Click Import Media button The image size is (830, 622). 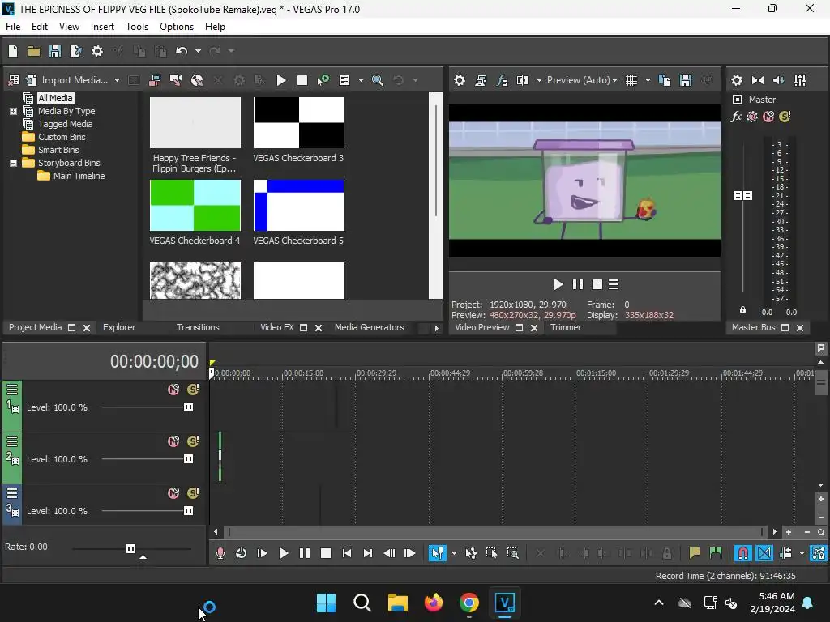(68, 80)
